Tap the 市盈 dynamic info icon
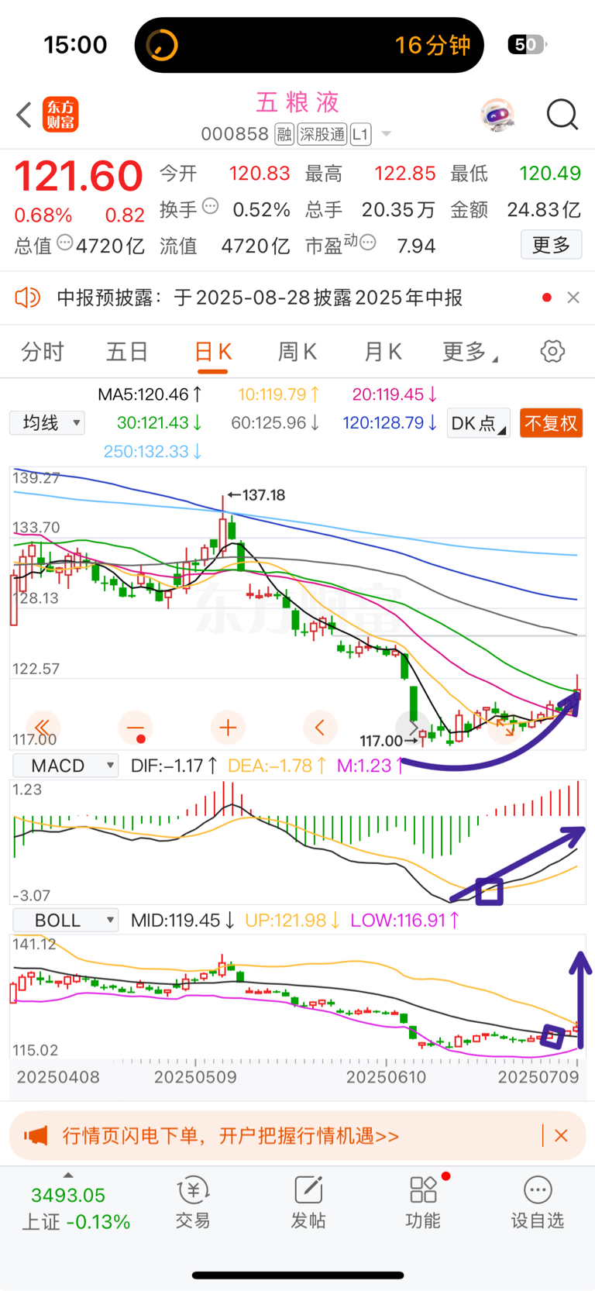Image resolution: width=595 pixels, height=1291 pixels. click(x=367, y=243)
